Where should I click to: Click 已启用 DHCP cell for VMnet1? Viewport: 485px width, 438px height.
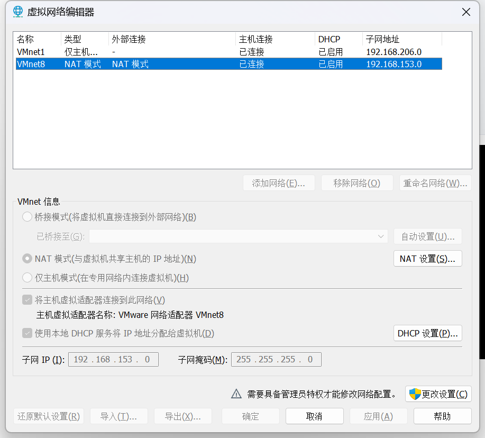[331, 52]
